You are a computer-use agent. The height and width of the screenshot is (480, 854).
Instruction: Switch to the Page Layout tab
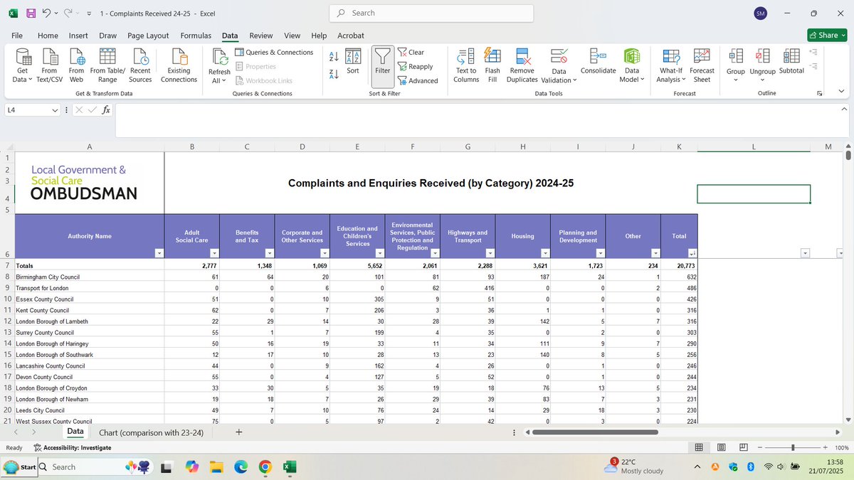148,36
